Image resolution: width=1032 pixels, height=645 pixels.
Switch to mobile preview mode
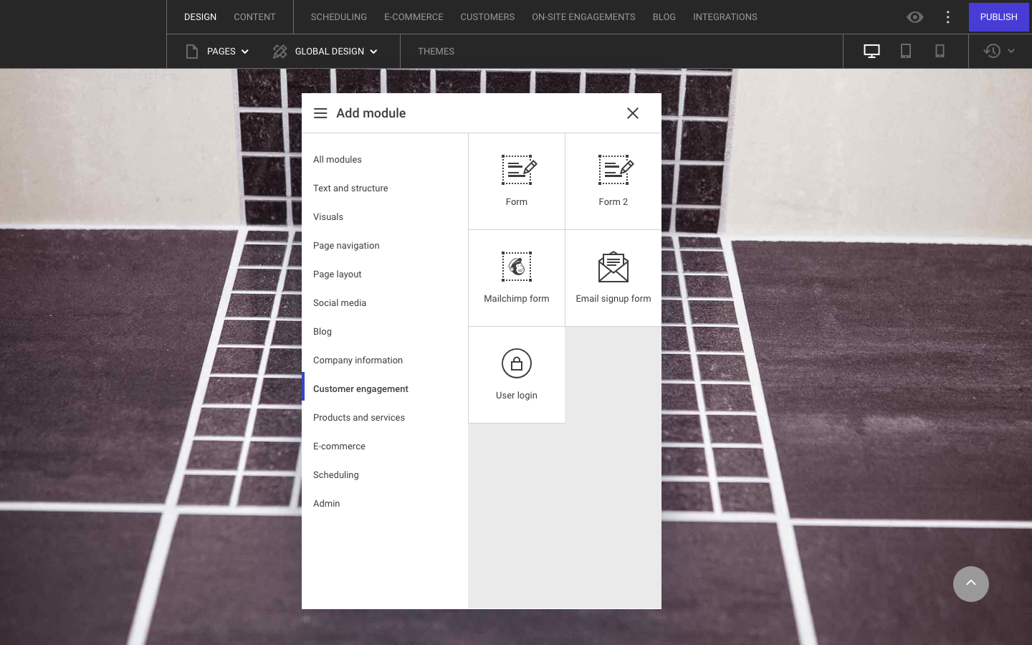click(x=940, y=51)
